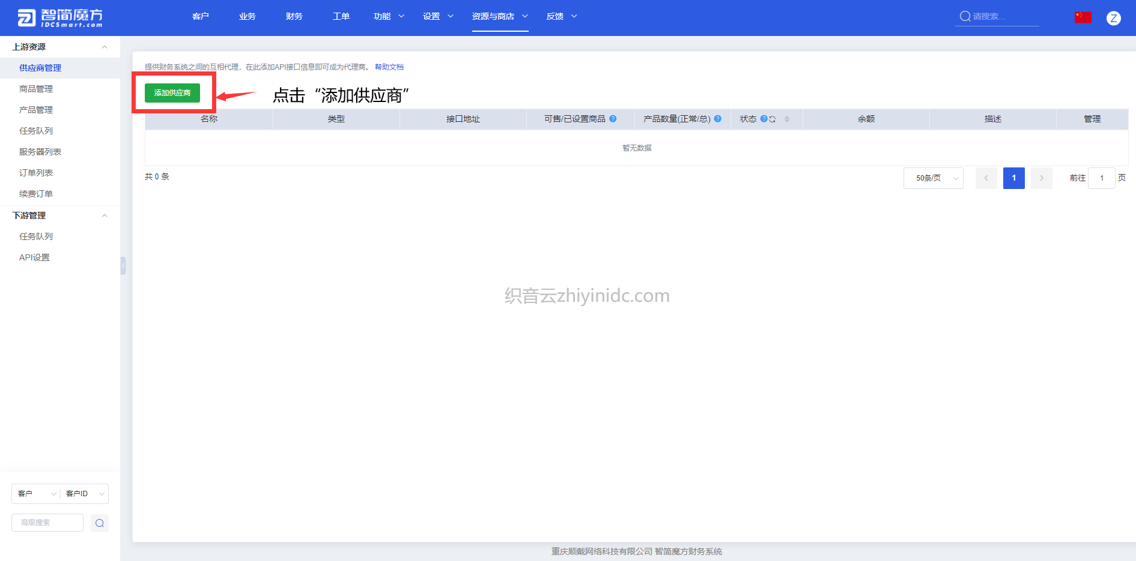
Task: Sort the table by 状态 column arrows
Action: pyautogui.click(x=787, y=119)
